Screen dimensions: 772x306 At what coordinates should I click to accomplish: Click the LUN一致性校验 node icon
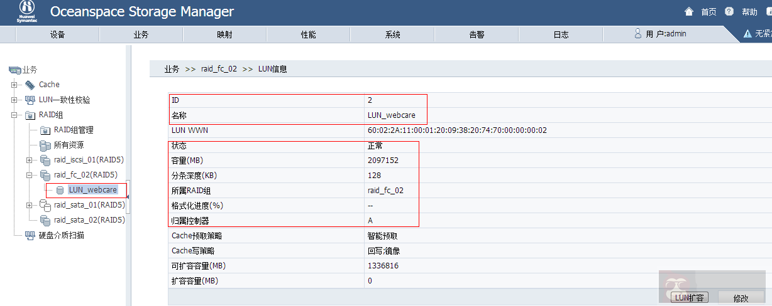tap(30, 100)
